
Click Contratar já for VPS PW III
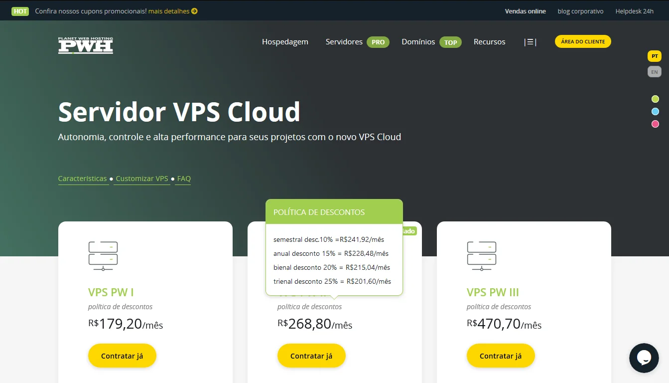tap(501, 356)
